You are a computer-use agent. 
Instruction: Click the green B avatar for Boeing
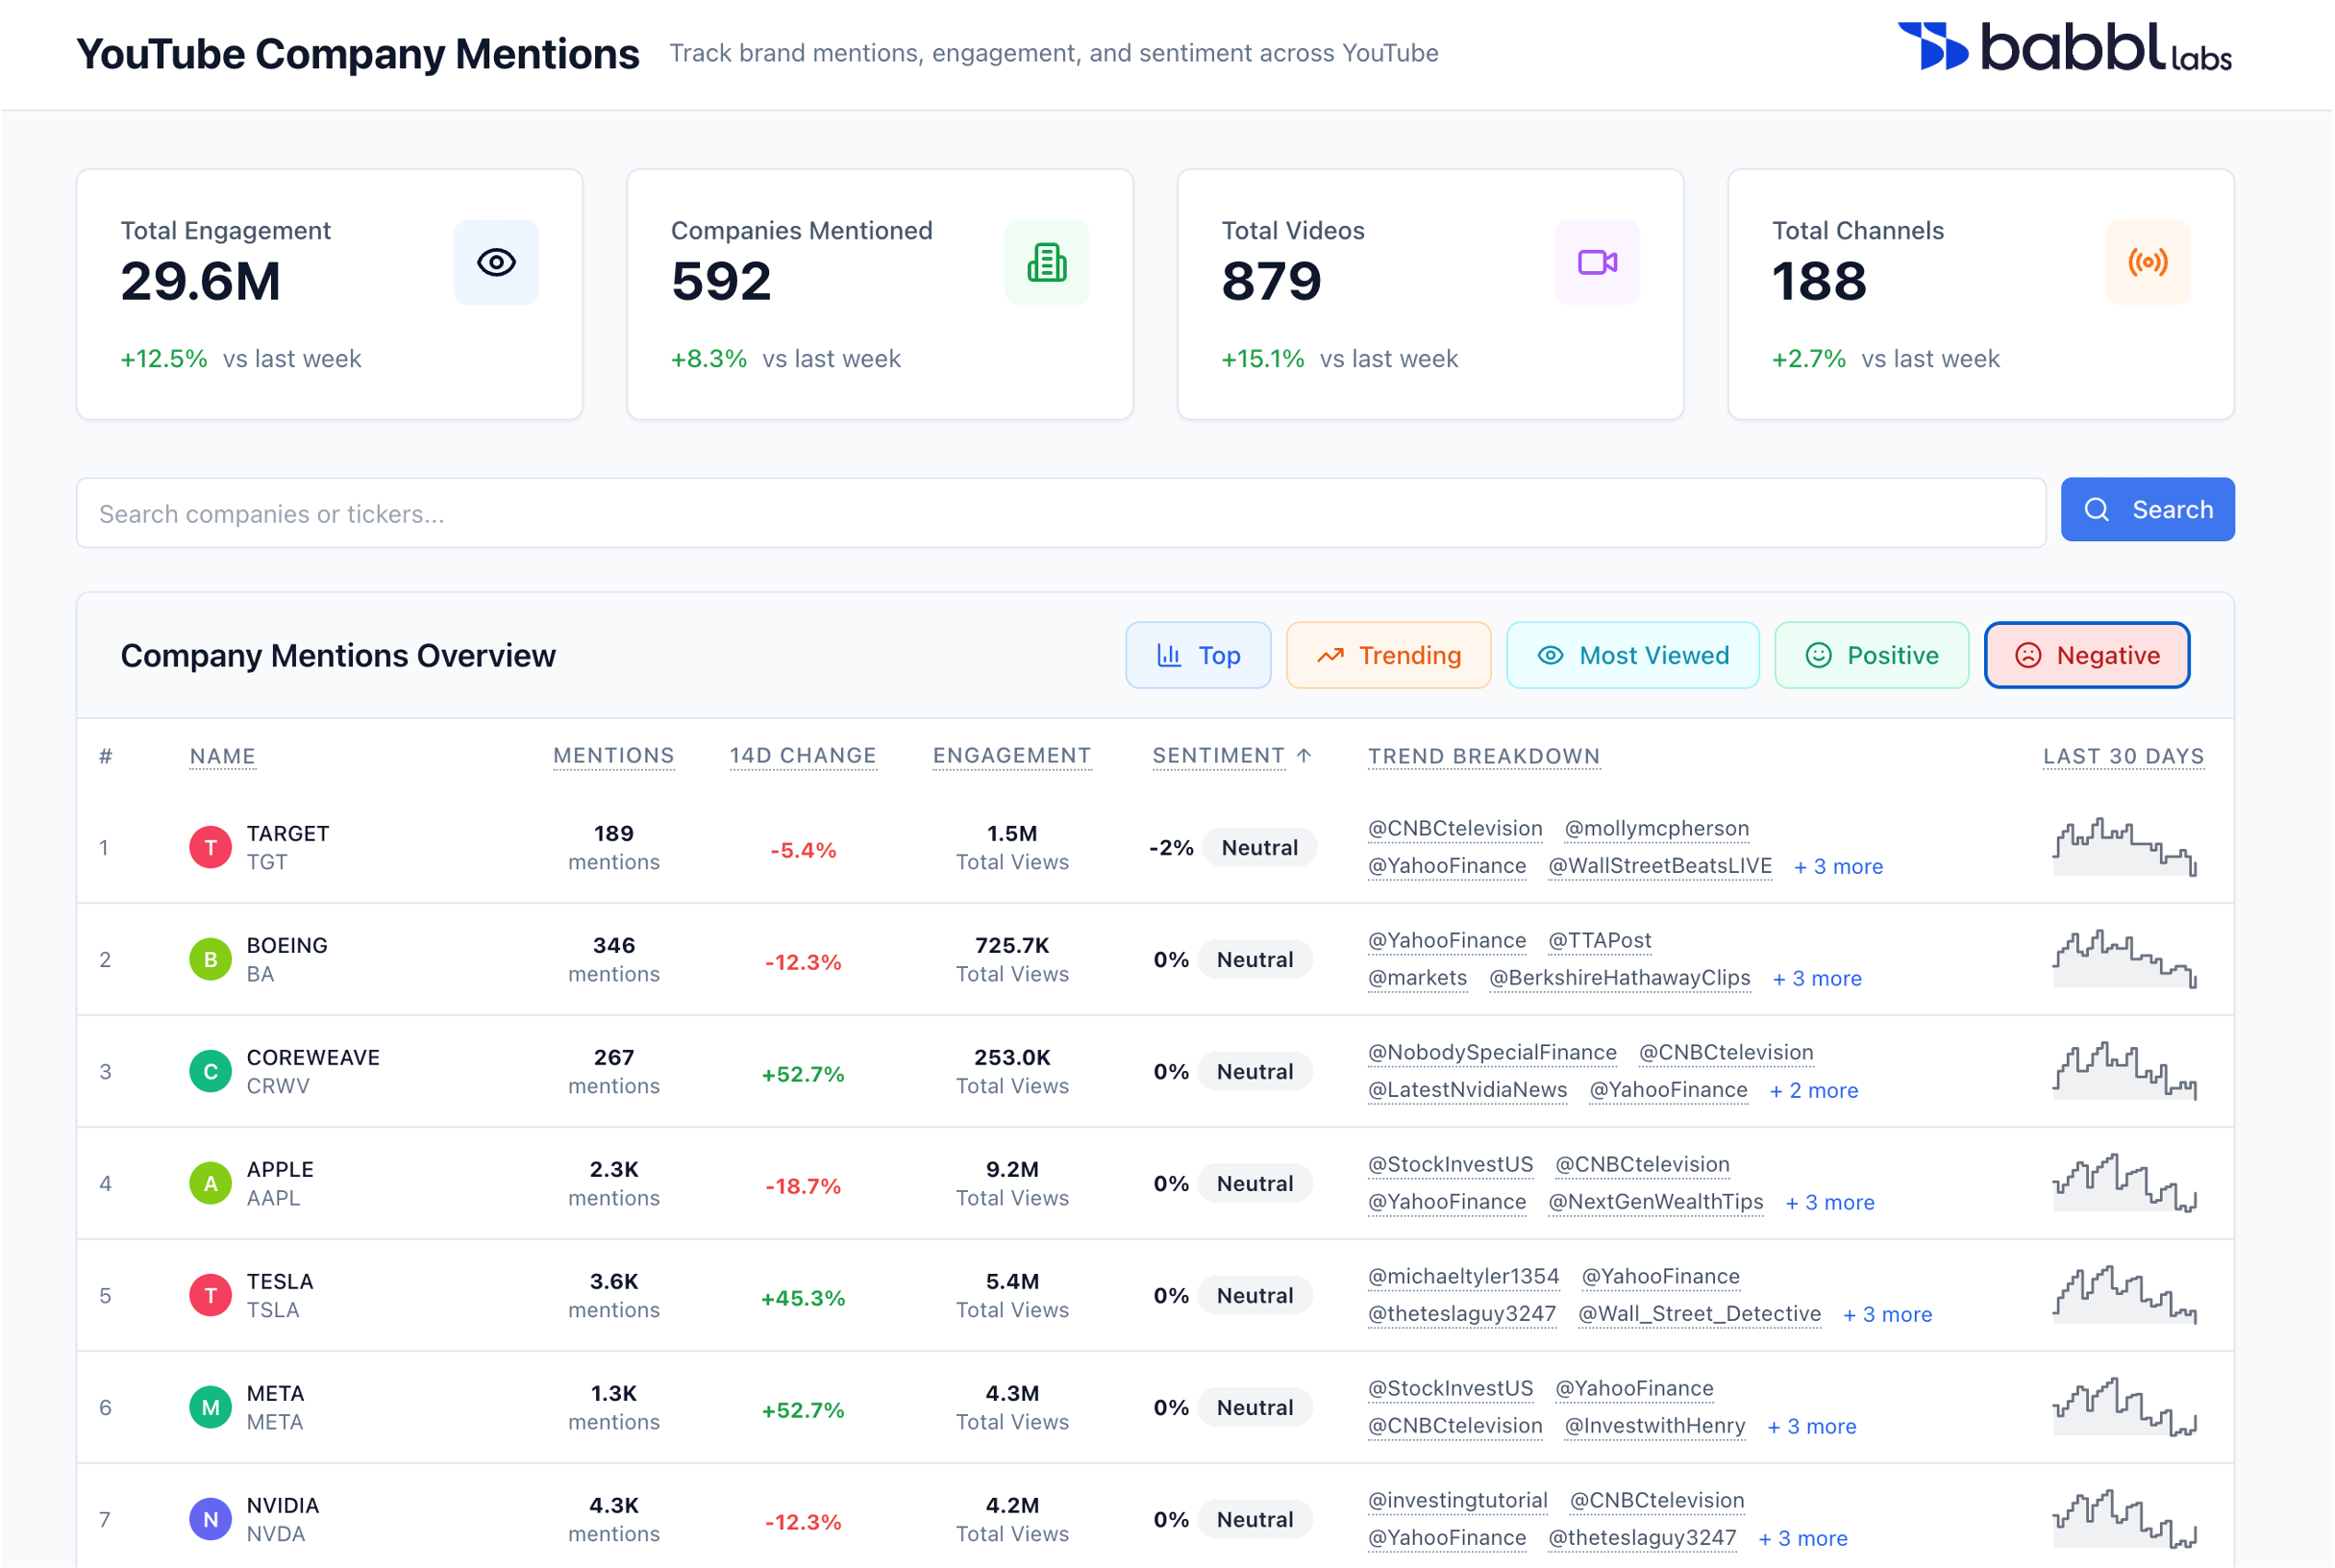coord(210,959)
